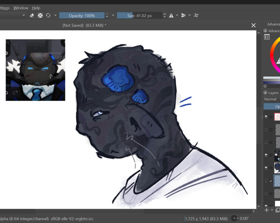This screenshot has width=280, height=223.
Task: Click reload original brush preset icon
Action: pos(48,16)
